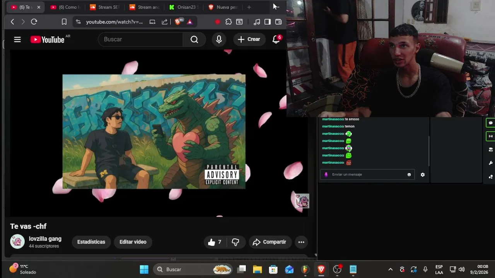Switch to the 'Stream anc' SoundCloud tab
The width and height of the screenshot is (495, 278).
[144, 7]
